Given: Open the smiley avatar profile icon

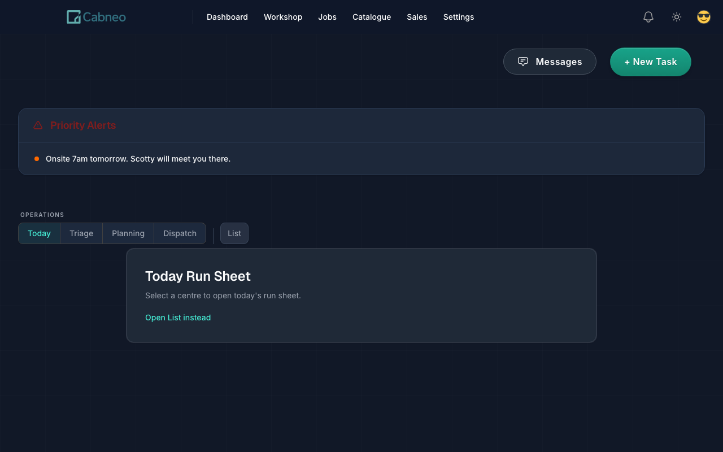Looking at the screenshot, I should click(703, 16).
